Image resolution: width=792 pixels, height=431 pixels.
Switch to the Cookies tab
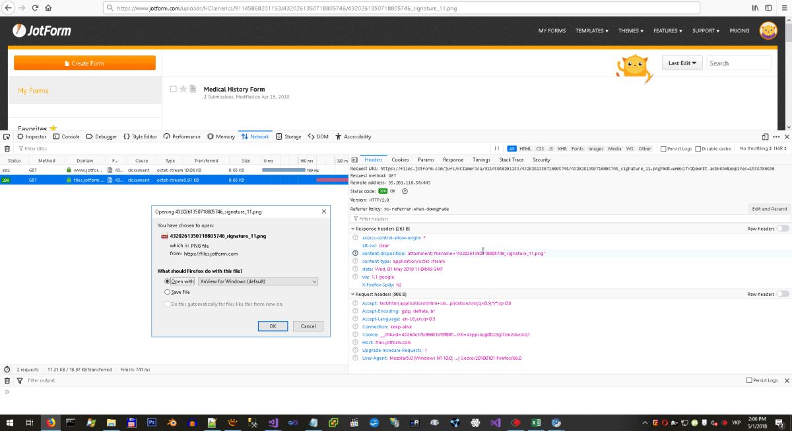(400, 159)
